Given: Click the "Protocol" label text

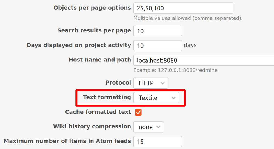Looking at the screenshot, I should (118, 83).
